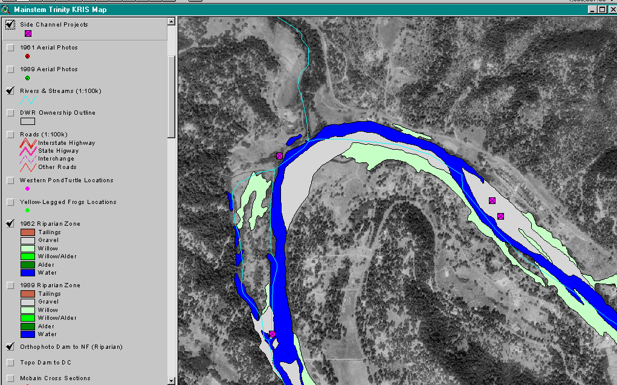This screenshot has width=617, height=385.
Task: Maximize the Mainstem Trinity KRIS Map window
Action: tap(602, 10)
